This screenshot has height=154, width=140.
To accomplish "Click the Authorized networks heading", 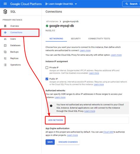I will point(55,91).
